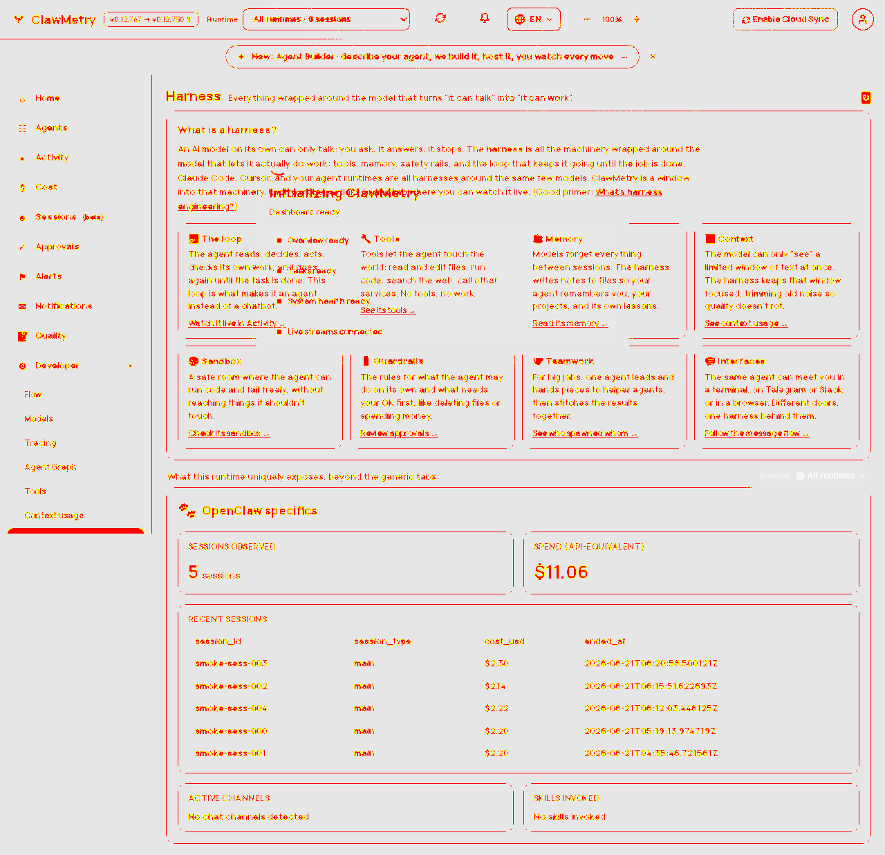The image size is (885, 855).
Task: Zoom out with the minus icon
Action: click(x=587, y=19)
